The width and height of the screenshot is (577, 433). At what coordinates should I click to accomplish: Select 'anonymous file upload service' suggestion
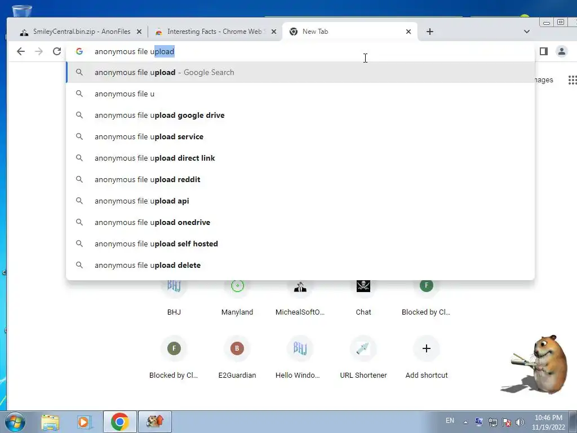click(300, 136)
